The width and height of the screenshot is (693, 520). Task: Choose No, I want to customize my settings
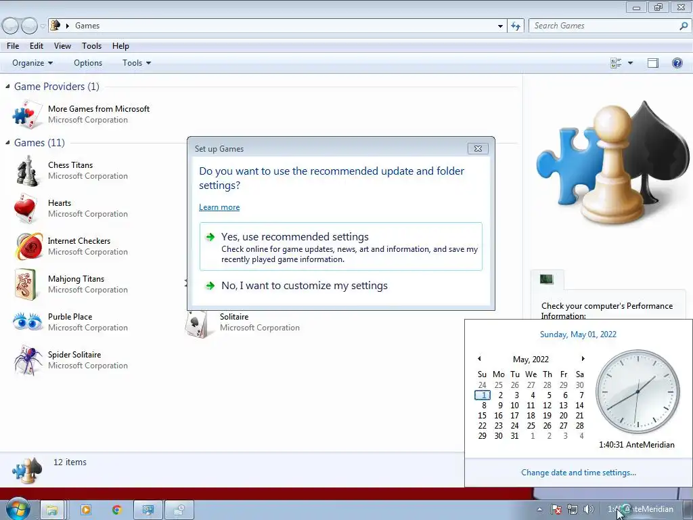[x=341, y=286]
